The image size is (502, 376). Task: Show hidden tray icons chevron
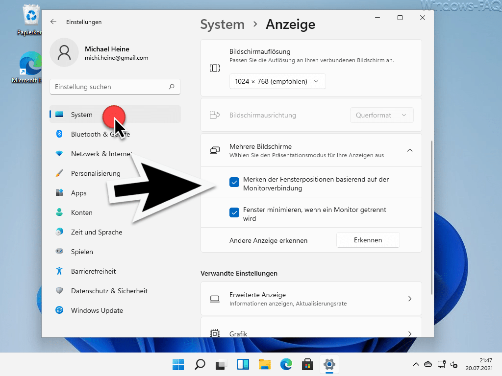coord(416,364)
